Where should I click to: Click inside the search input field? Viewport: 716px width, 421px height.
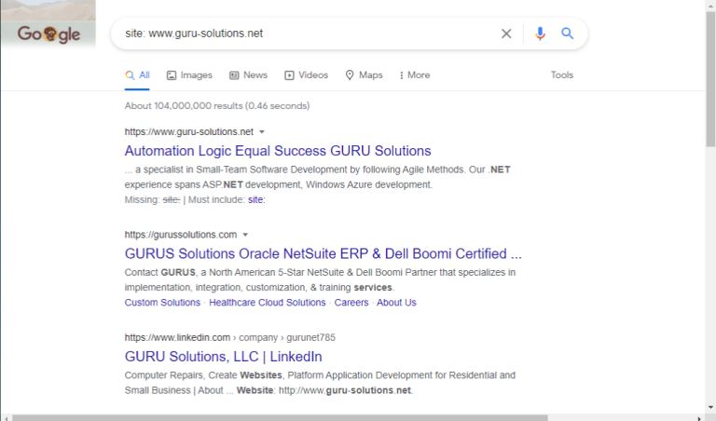310,34
